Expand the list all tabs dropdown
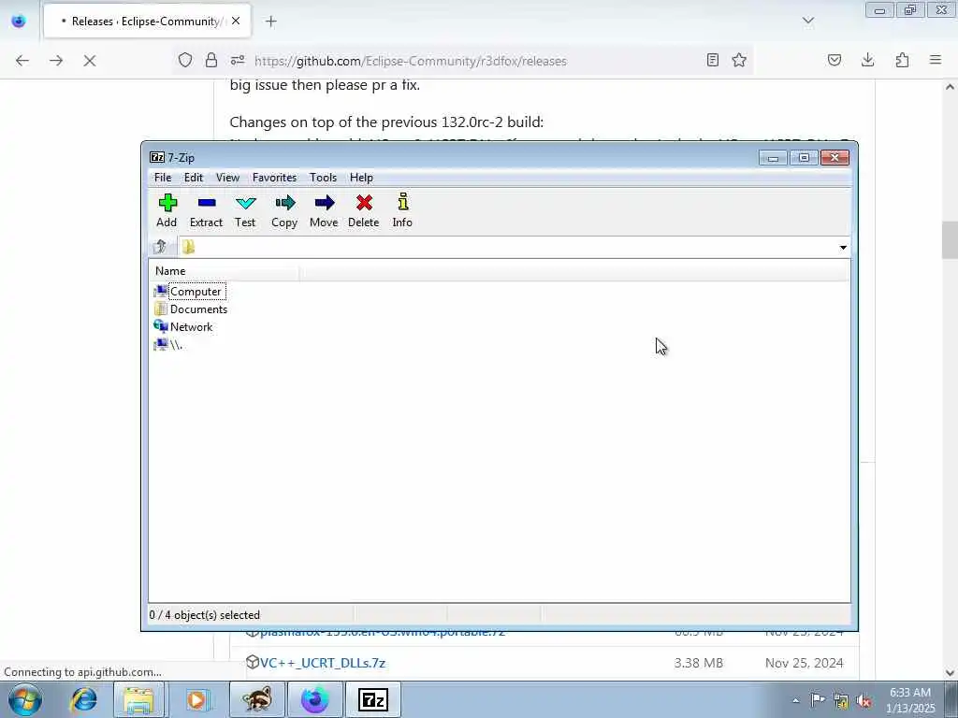Screen dimensions: 958x718 [808, 21]
